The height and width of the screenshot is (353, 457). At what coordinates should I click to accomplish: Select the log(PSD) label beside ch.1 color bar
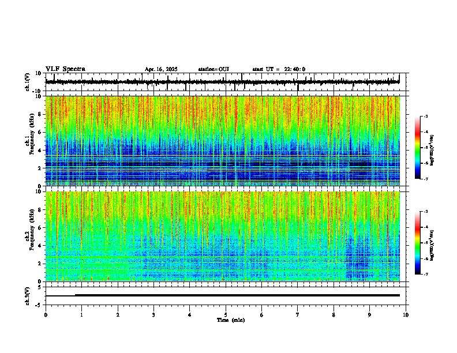[x=432, y=151]
